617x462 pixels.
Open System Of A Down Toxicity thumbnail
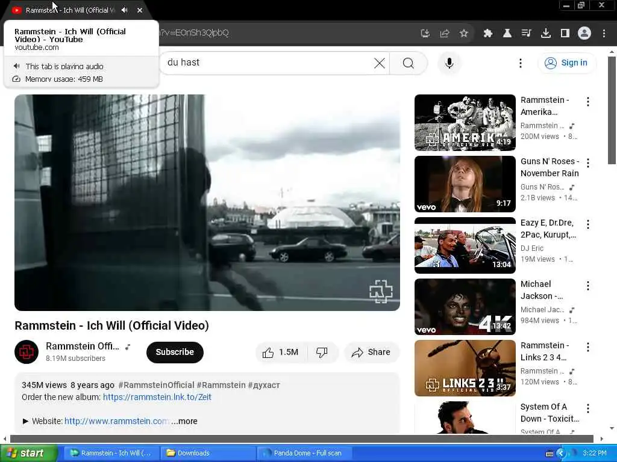pos(465,417)
